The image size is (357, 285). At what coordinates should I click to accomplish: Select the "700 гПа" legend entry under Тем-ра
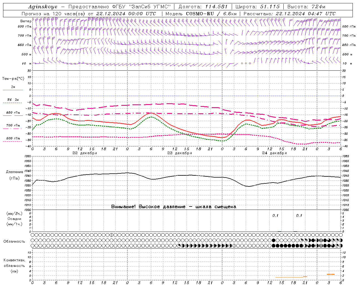click(x=13, y=126)
